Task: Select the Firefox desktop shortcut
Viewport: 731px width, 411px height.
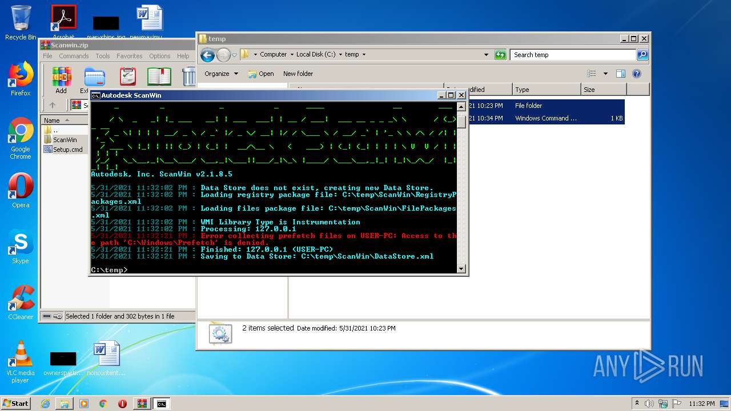Action: pos(21,79)
